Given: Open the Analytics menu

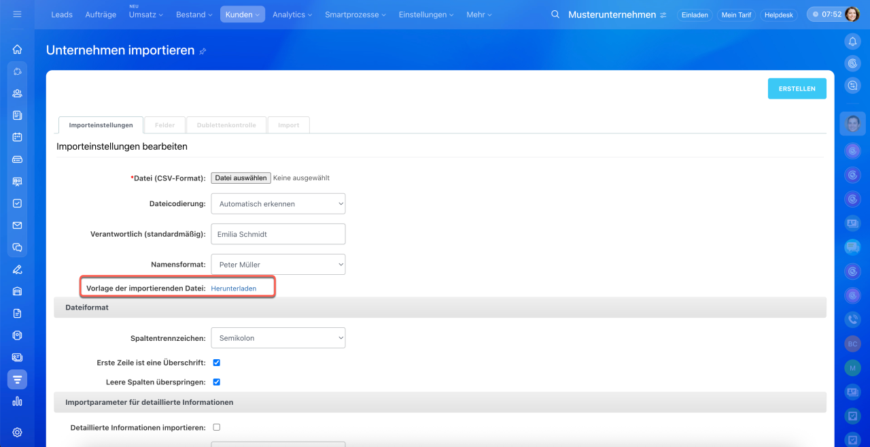Looking at the screenshot, I should (292, 14).
